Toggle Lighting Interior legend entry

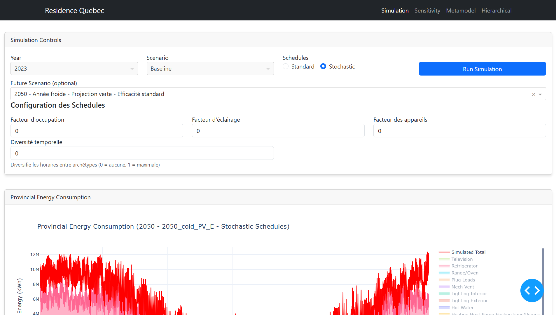pyautogui.click(x=463, y=294)
